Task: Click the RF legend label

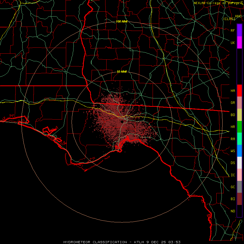Action: pyautogui.click(x=233, y=30)
